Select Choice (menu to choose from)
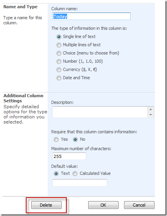 click(x=59, y=53)
